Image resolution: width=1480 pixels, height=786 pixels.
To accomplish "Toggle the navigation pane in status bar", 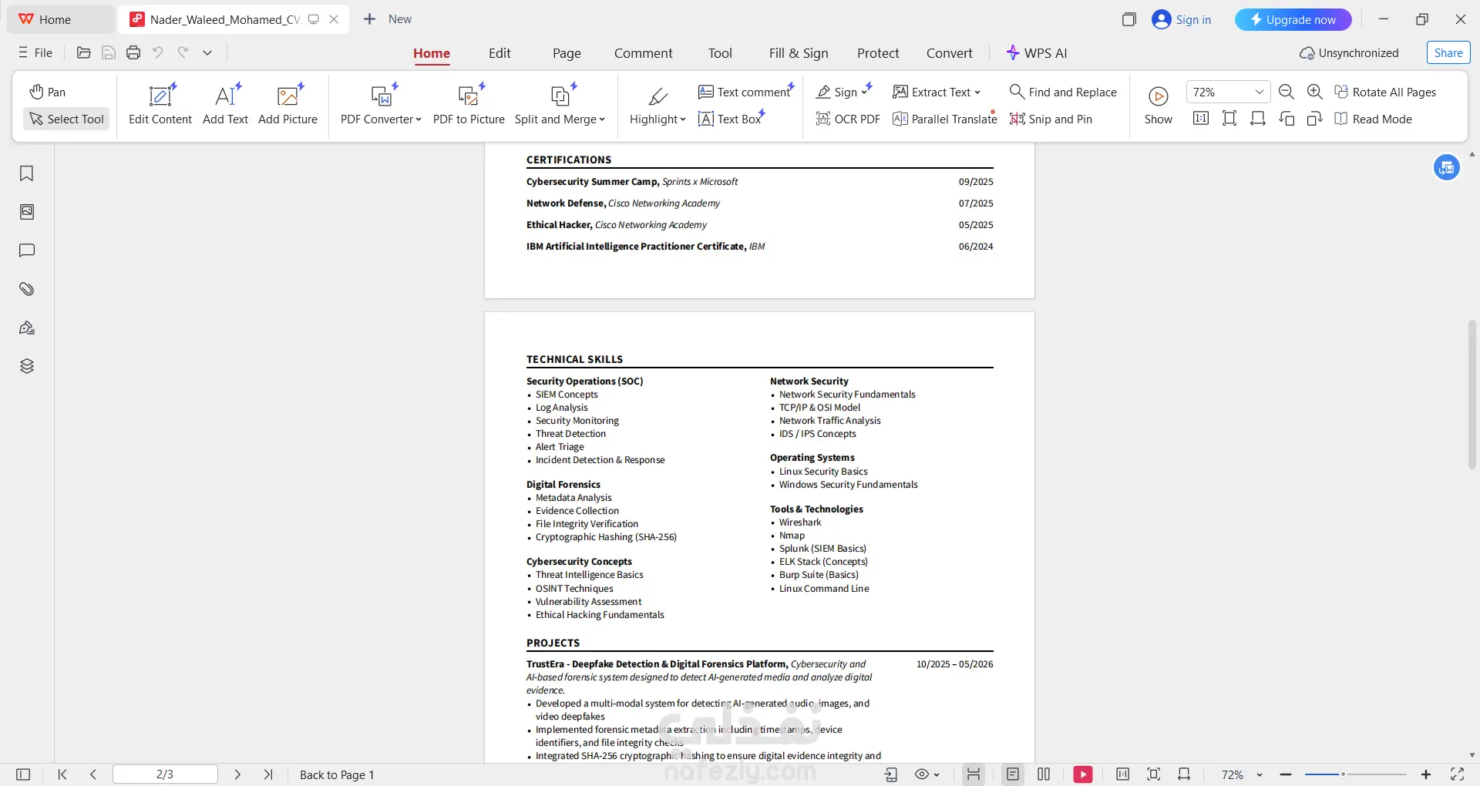I will 23,774.
